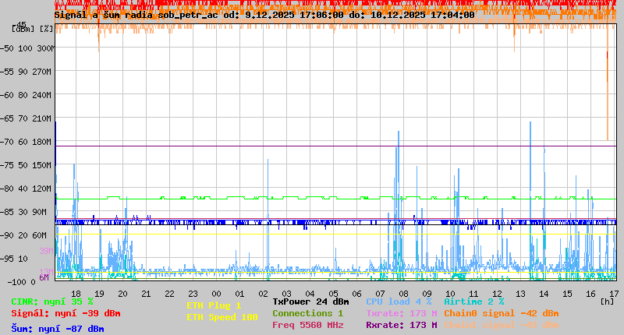Click the '08' hour tick on the x-axis
The width and height of the screenshot is (624, 335).
[x=403, y=294]
